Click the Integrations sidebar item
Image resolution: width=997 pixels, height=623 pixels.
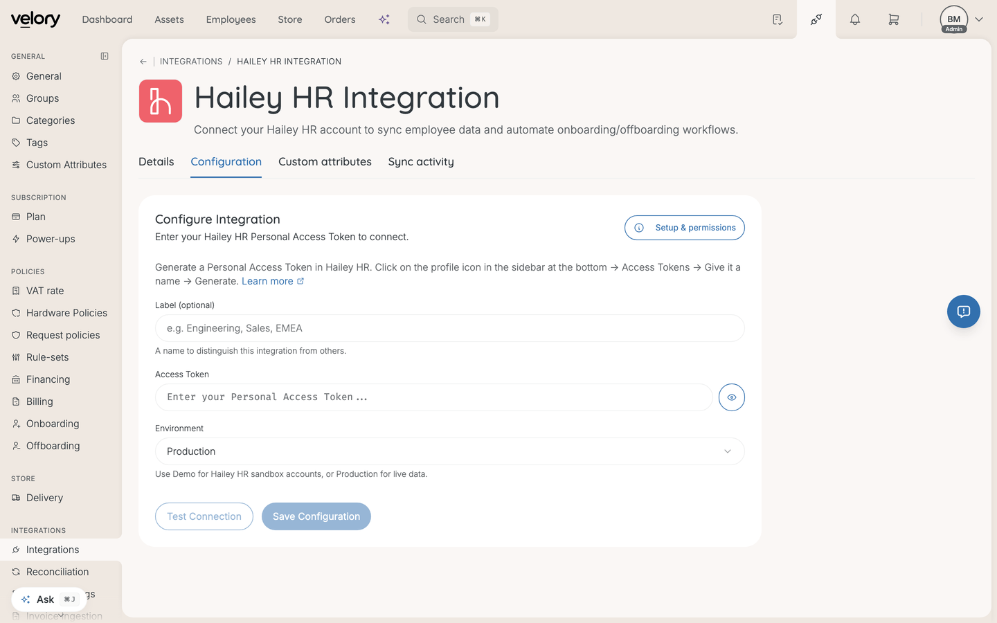pos(61,550)
